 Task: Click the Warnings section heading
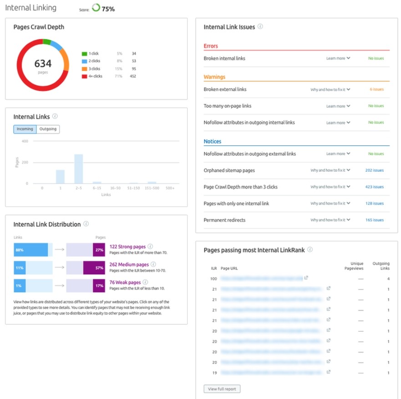coord(214,77)
